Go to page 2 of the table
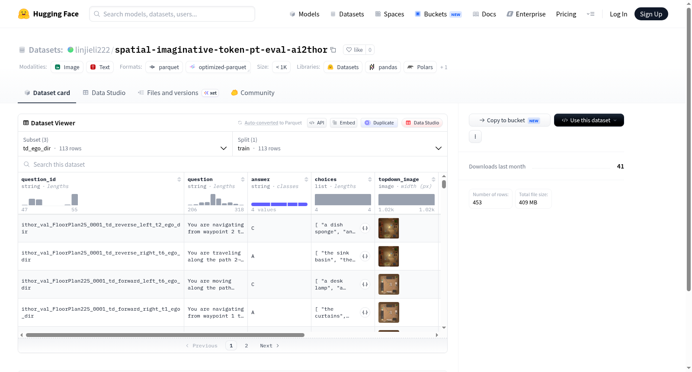Screen dimensions: 692x372 tap(247, 346)
